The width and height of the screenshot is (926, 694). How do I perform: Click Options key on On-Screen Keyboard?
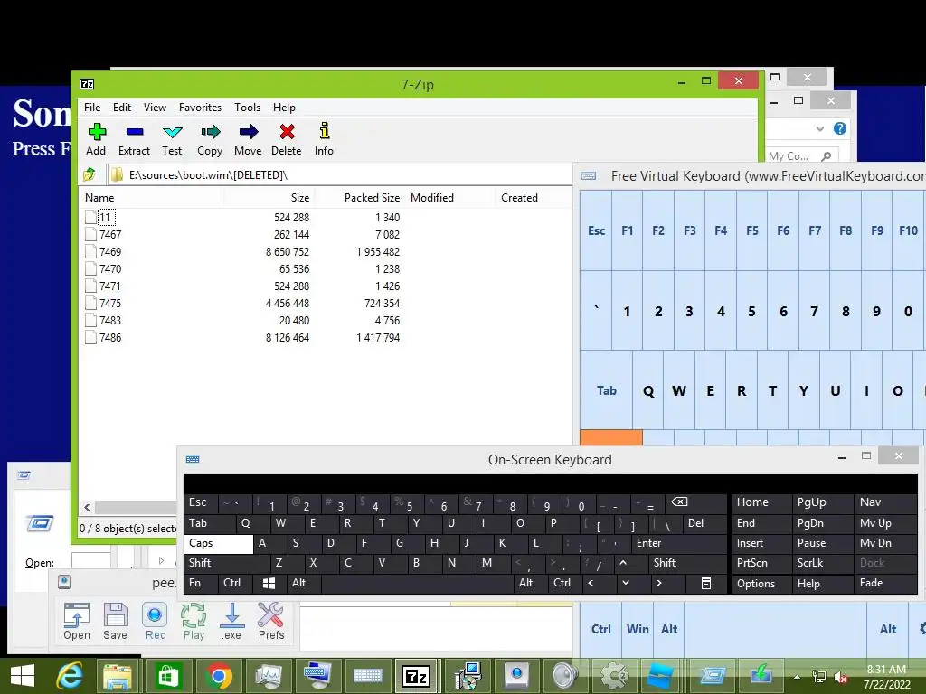[x=761, y=583]
